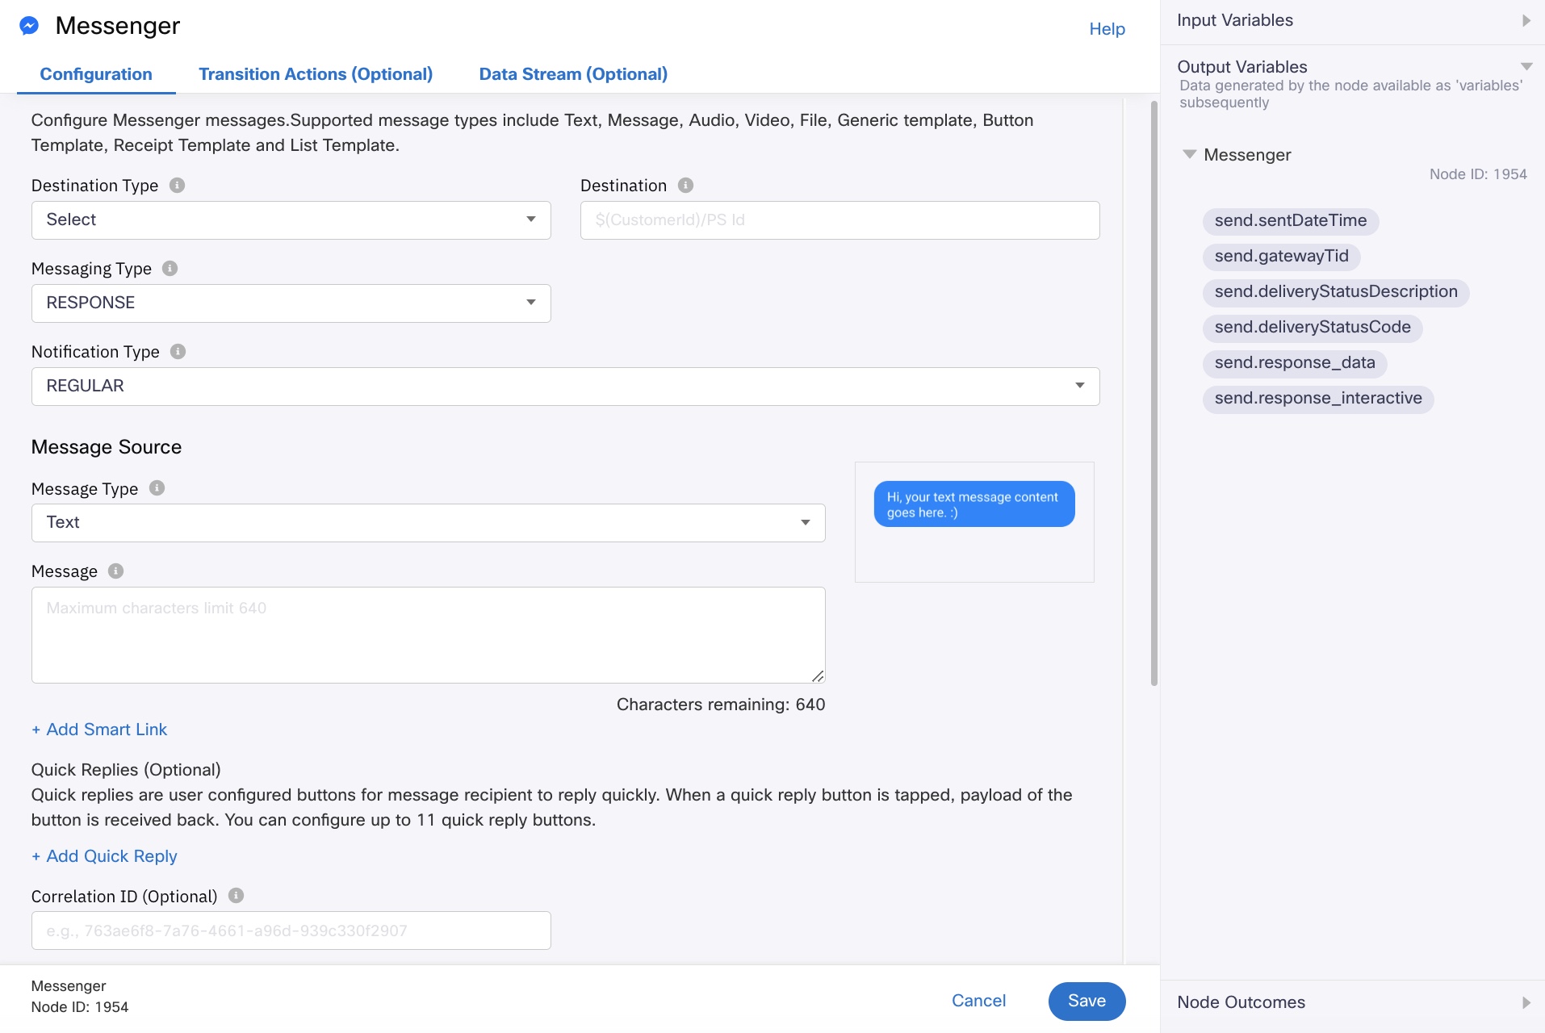The width and height of the screenshot is (1545, 1033).
Task: Click info icon next to Destination Type
Action: pyautogui.click(x=177, y=186)
